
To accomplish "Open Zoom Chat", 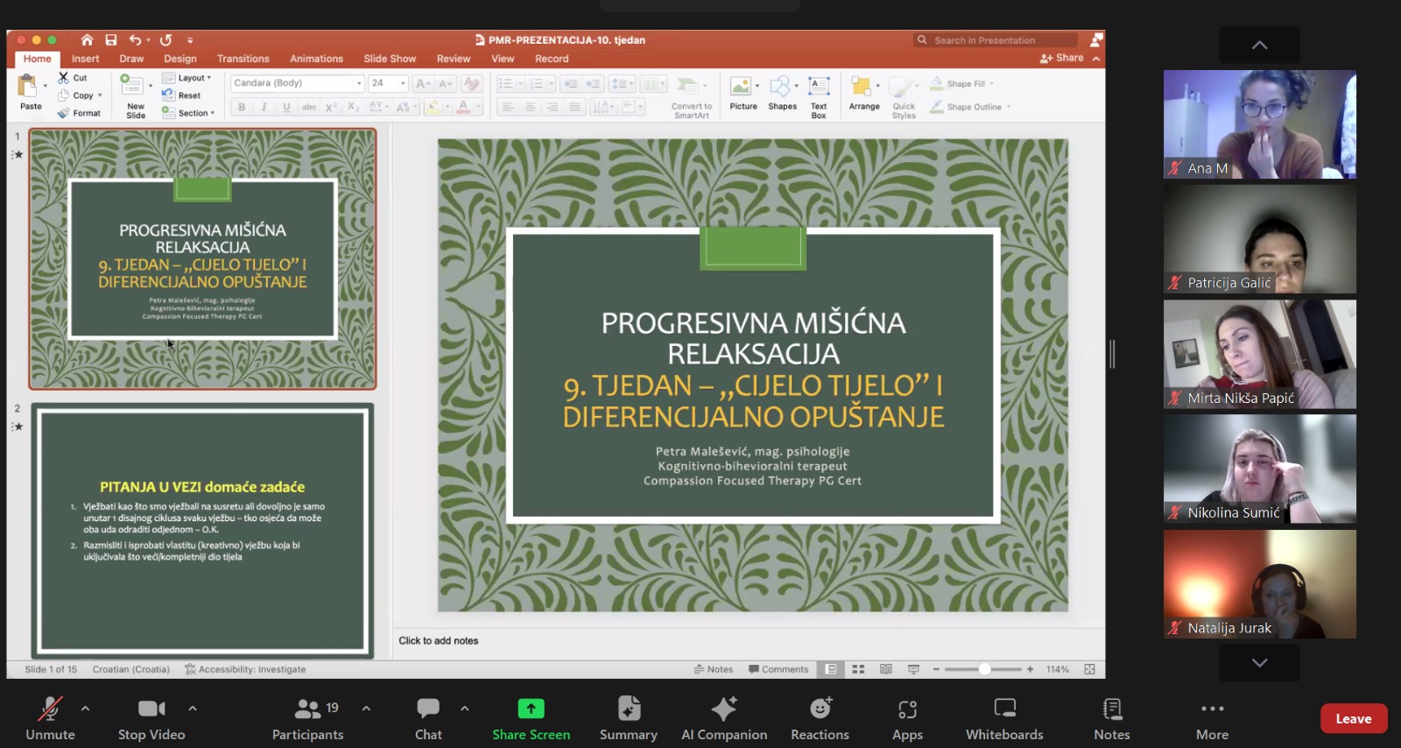I will tap(428, 719).
